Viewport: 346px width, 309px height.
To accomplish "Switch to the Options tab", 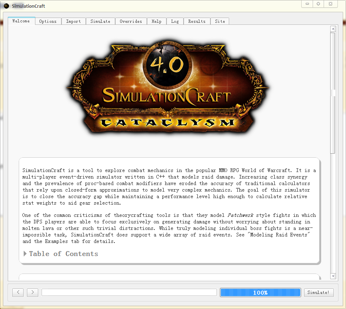I will point(48,21).
